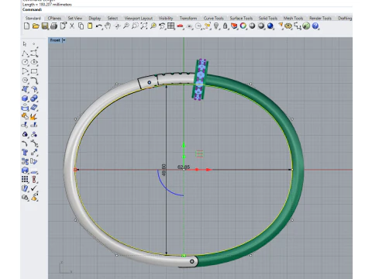Open Options gear icon

point(288,26)
